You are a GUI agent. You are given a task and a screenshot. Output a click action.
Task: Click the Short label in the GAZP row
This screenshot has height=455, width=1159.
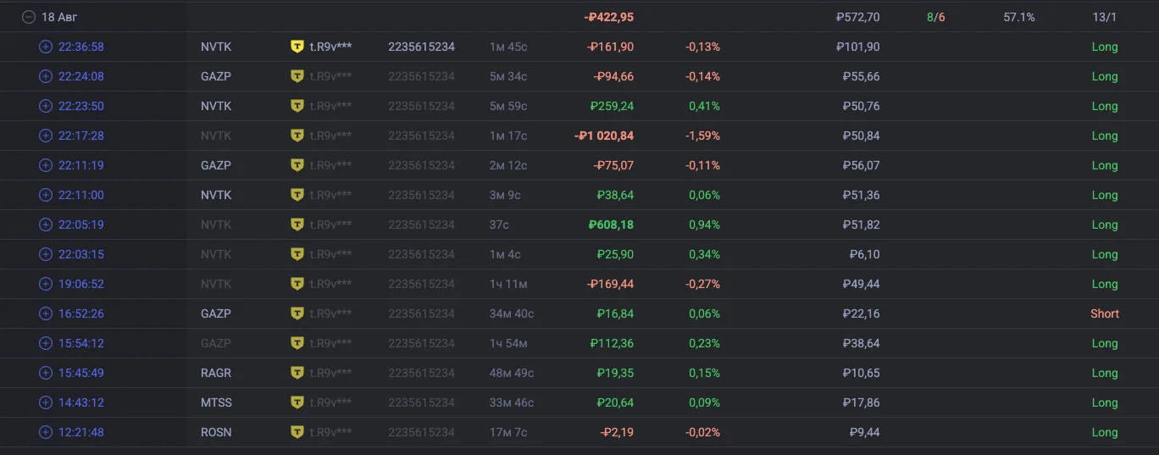point(1105,314)
